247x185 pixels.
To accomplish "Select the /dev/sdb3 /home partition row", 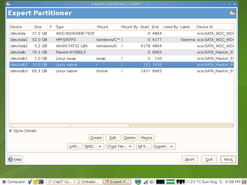I will pos(122,71).
